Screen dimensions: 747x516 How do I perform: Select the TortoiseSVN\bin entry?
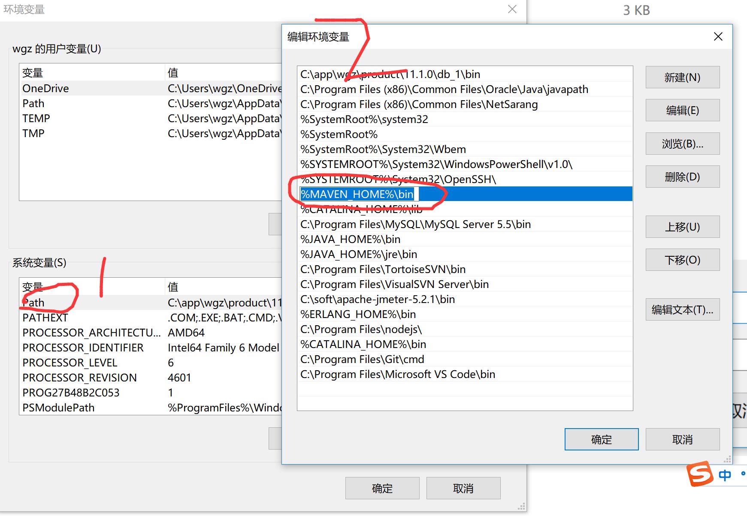[465, 269]
